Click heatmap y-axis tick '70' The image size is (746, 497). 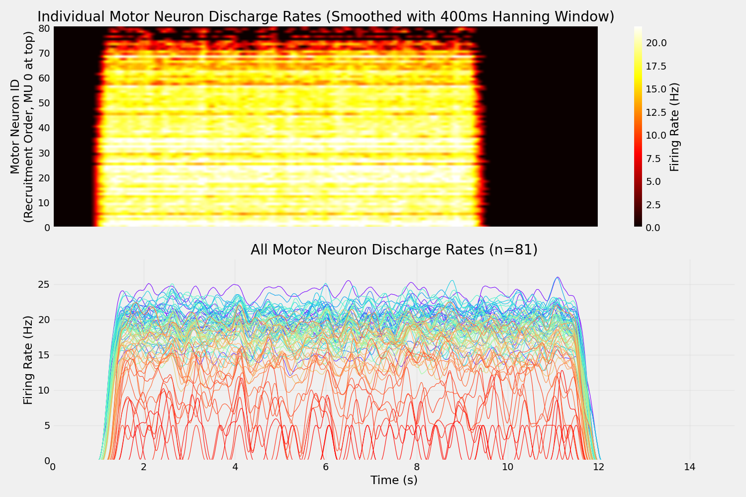click(x=44, y=53)
